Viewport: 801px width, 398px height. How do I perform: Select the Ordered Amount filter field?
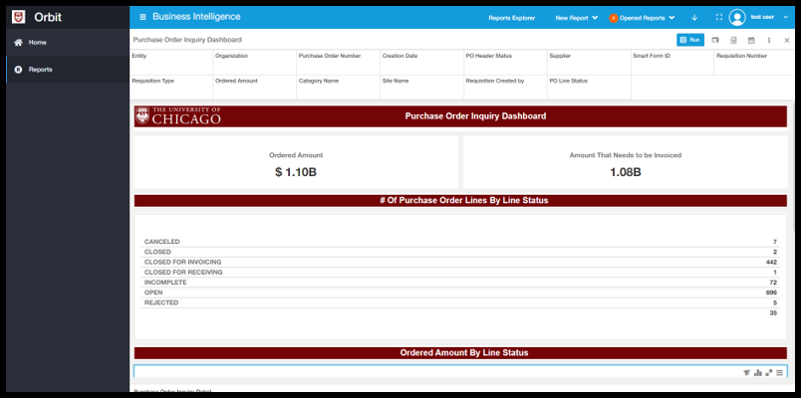click(x=254, y=88)
